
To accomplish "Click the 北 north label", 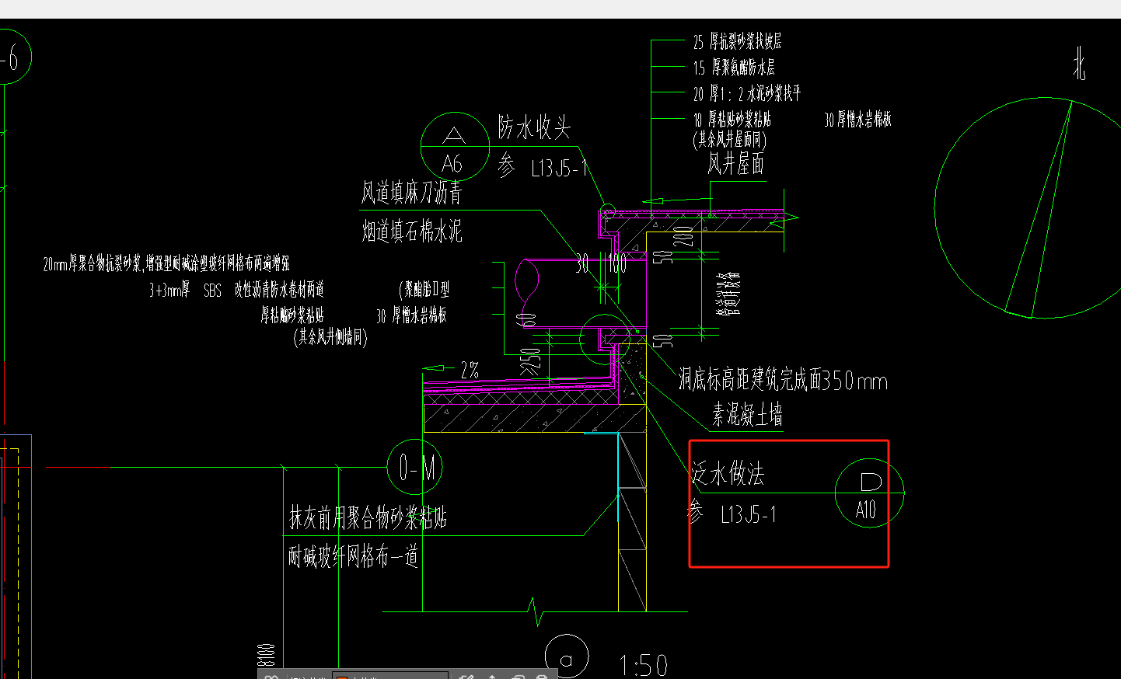I will tap(1079, 63).
